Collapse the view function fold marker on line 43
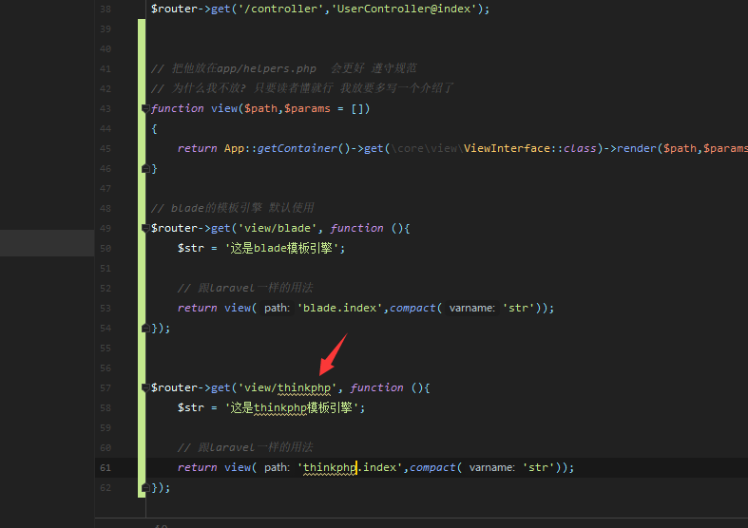This screenshot has width=748, height=528. [145, 108]
